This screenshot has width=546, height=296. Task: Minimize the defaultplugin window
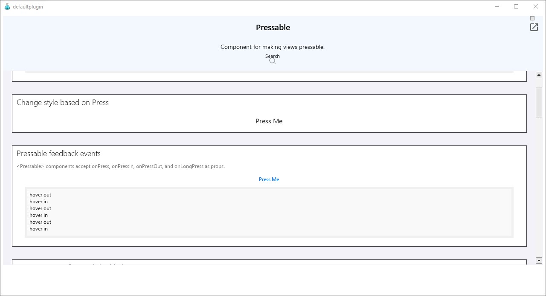497,6
